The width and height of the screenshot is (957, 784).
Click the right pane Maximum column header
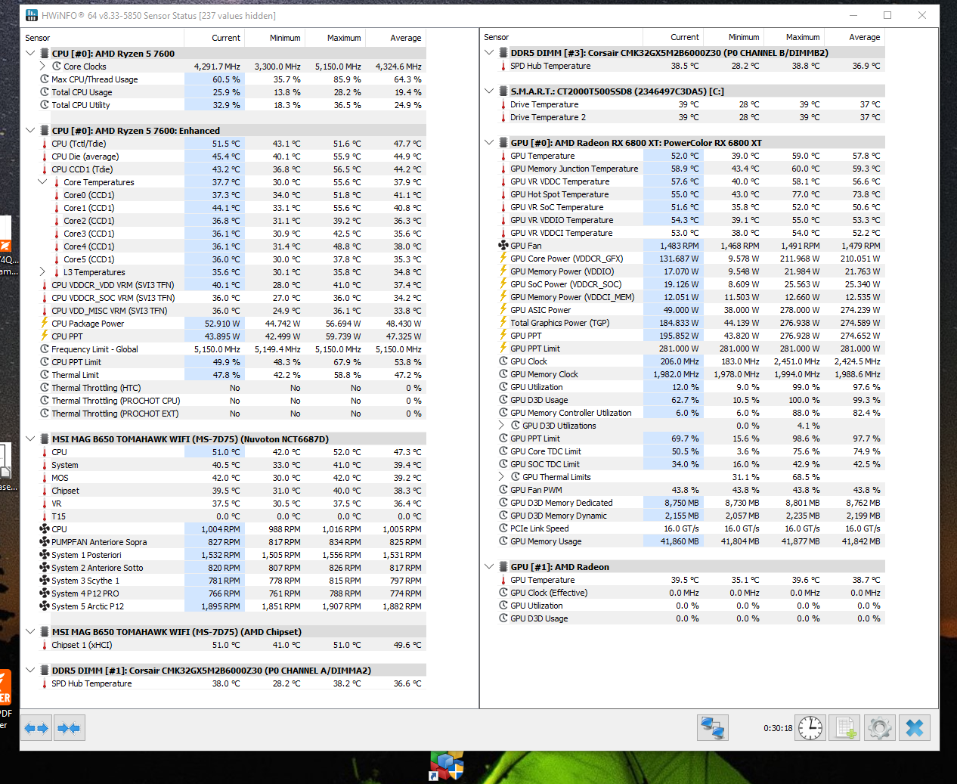794,37
